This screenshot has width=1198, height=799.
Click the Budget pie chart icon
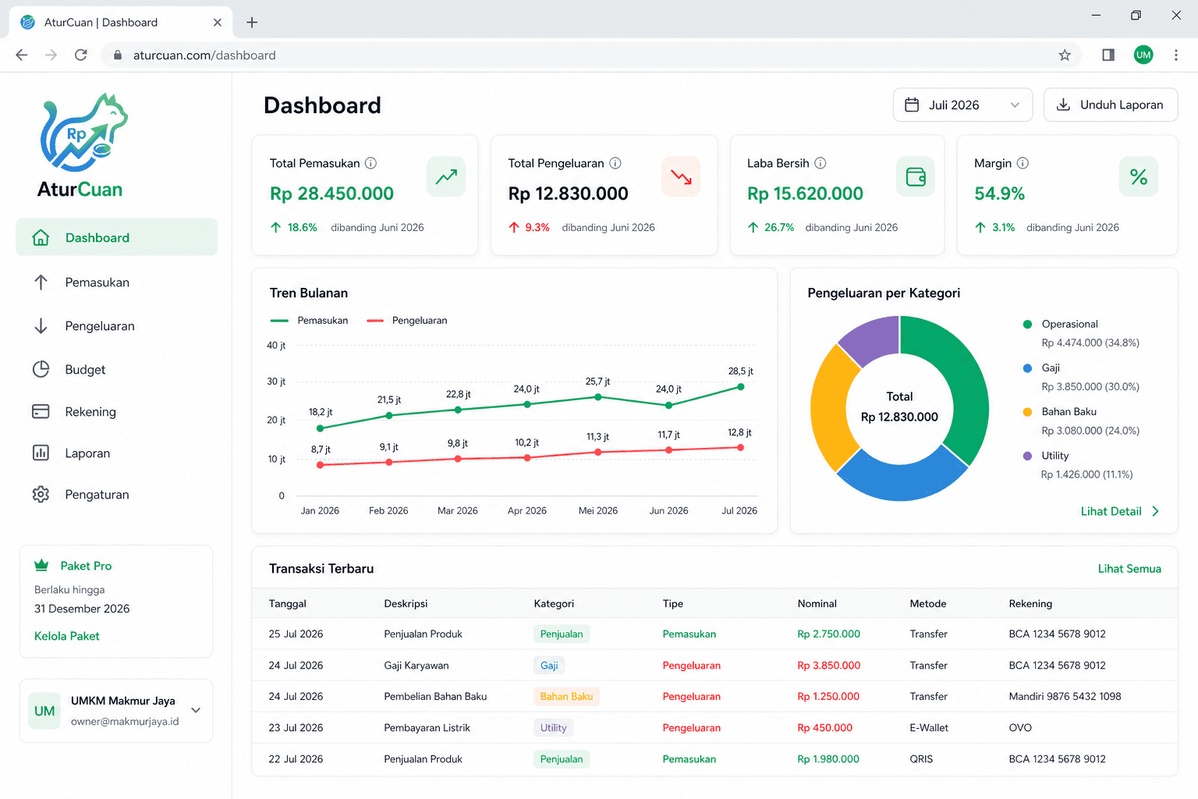[x=41, y=369]
